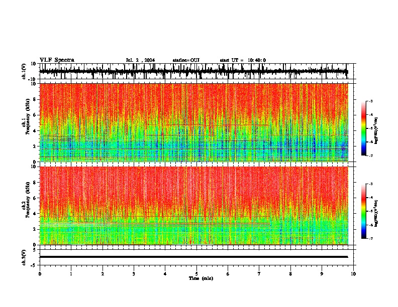Viewport: 398px width, 307px height.
Task: Click the "-3" label on ch.1 colorbar
Action: [x=370, y=101]
